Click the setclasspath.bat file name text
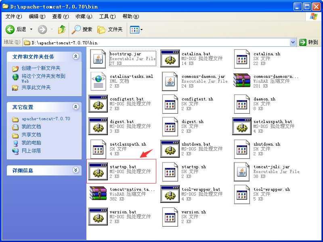The image size is (323, 242). click(273, 121)
